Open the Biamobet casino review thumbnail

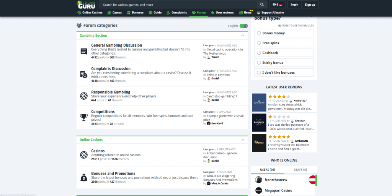(259, 143)
